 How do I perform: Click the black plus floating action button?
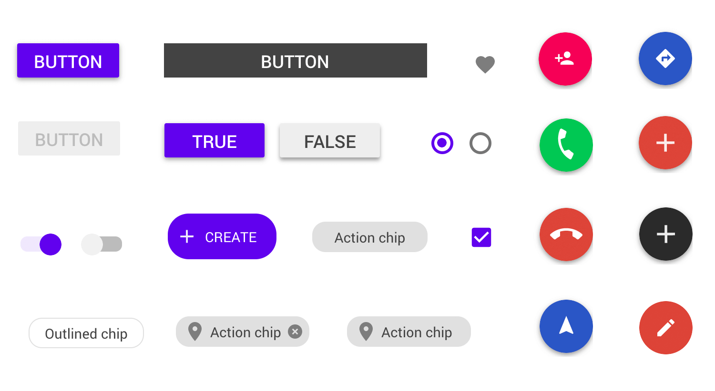(665, 234)
